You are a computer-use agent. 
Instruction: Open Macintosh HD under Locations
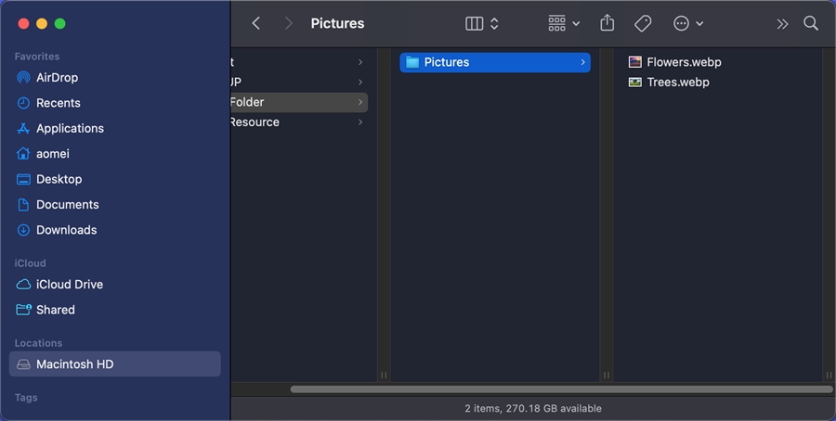point(74,364)
